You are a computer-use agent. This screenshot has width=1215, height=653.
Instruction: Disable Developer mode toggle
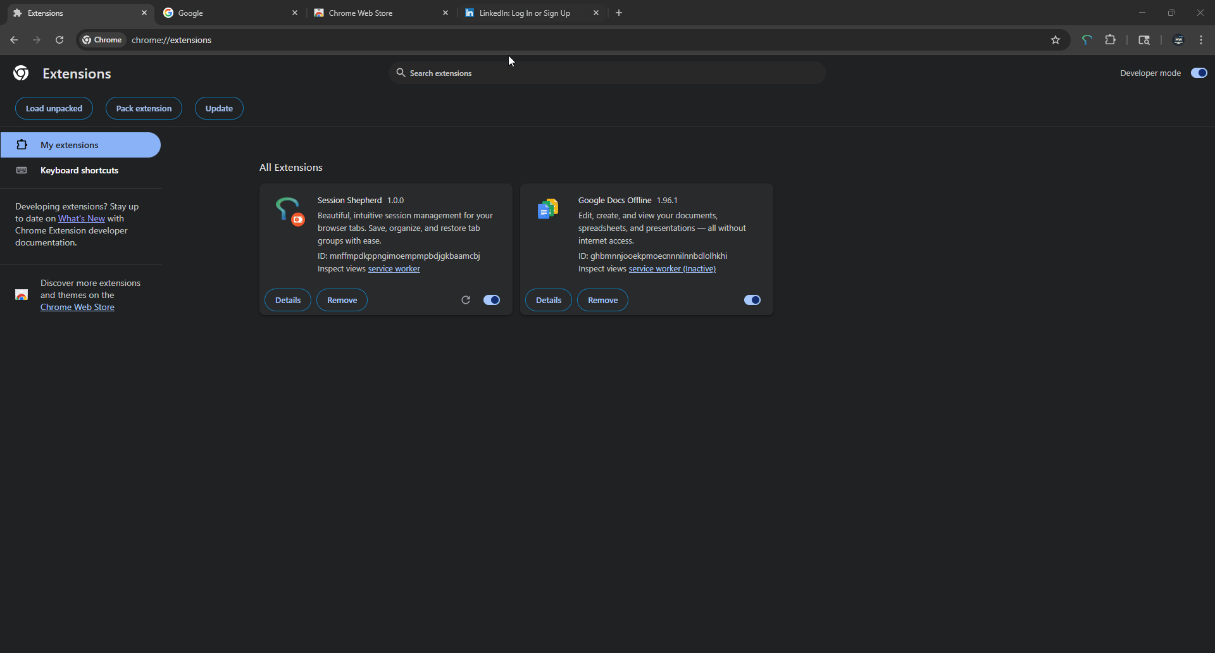coord(1199,73)
